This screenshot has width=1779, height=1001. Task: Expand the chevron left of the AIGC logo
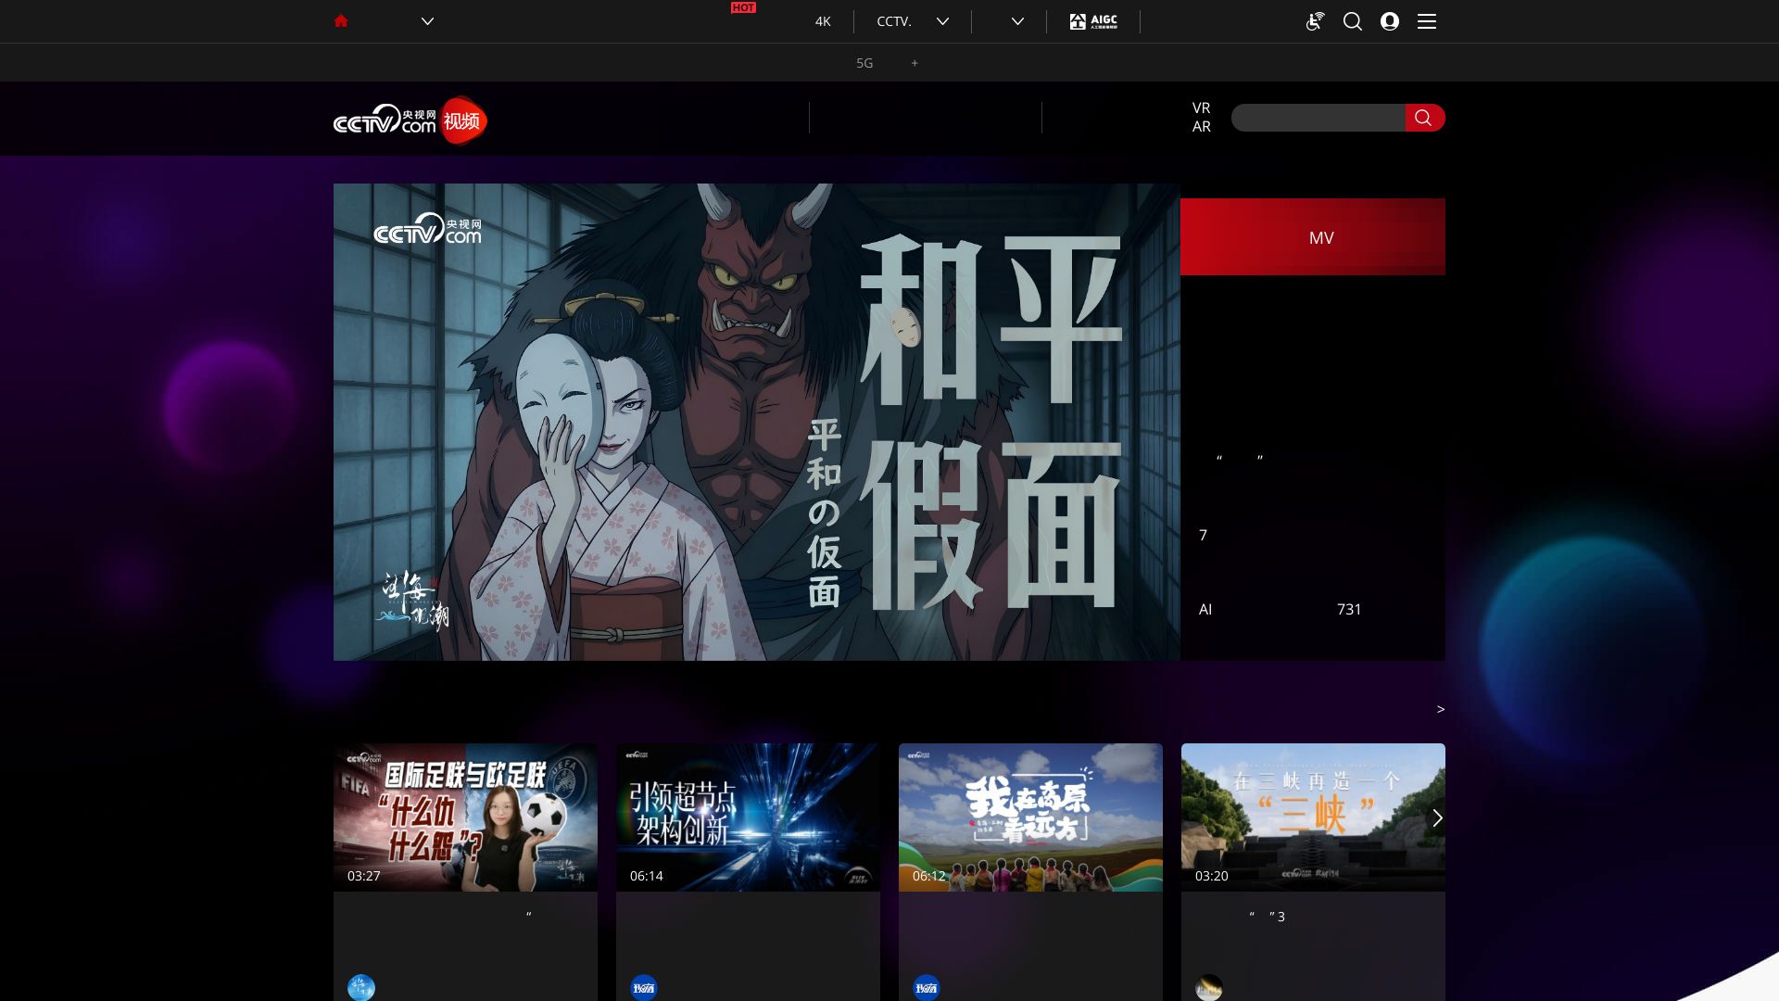(x=1017, y=21)
